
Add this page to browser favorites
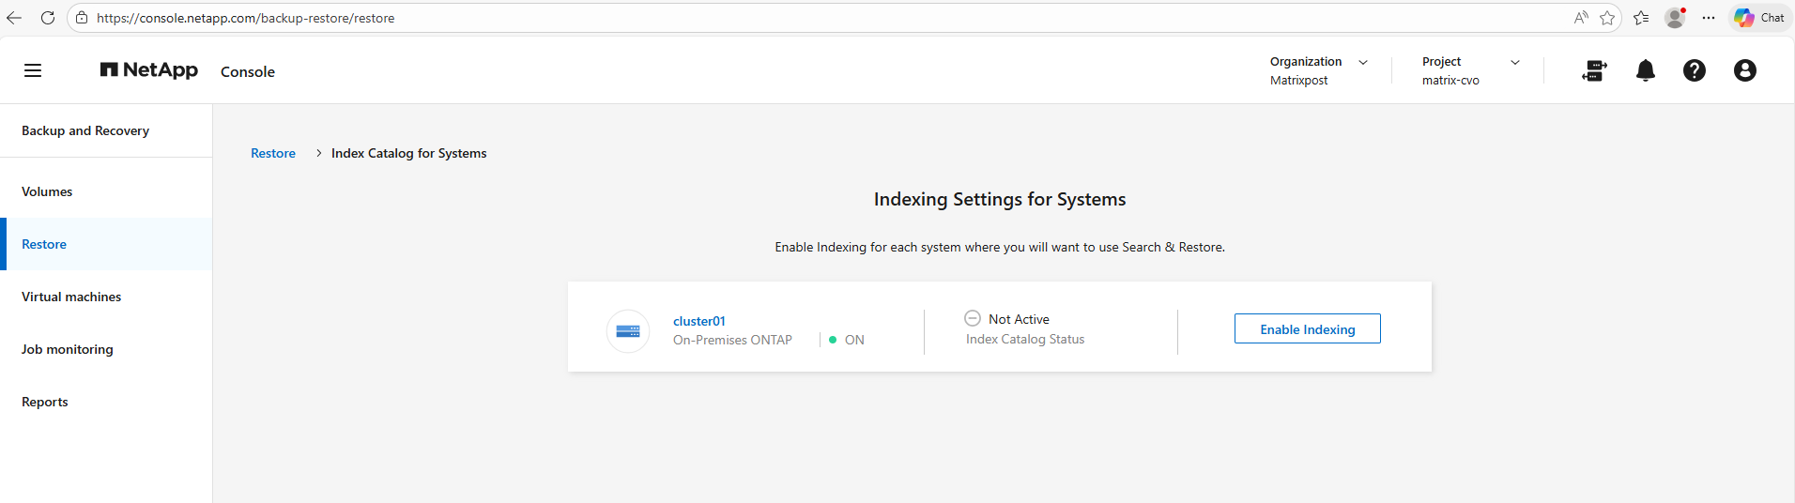pyautogui.click(x=1607, y=18)
